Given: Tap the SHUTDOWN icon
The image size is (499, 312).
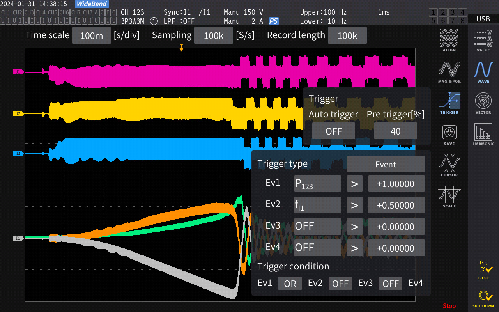Looking at the screenshot, I should coord(483,298).
